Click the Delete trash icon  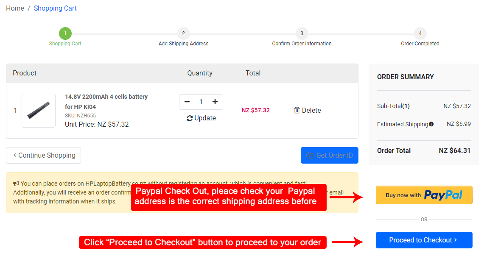click(x=297, y=110)
